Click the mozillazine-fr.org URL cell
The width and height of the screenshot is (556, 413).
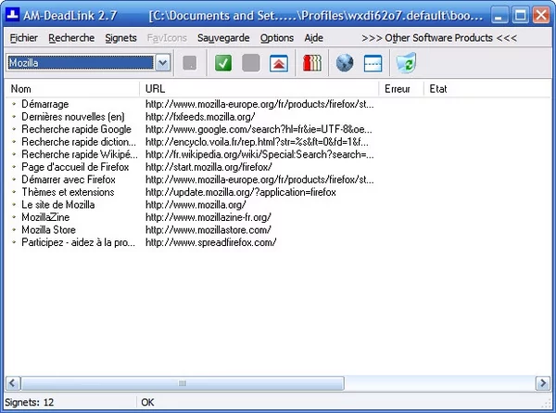[208, 217]
